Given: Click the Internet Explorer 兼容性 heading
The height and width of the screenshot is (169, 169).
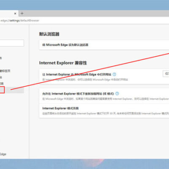Looking at the screenshot, I should coord(63,63).
